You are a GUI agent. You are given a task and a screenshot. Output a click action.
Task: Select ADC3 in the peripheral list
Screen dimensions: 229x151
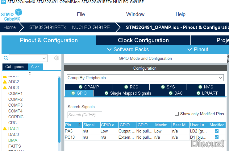pos(14,88)
